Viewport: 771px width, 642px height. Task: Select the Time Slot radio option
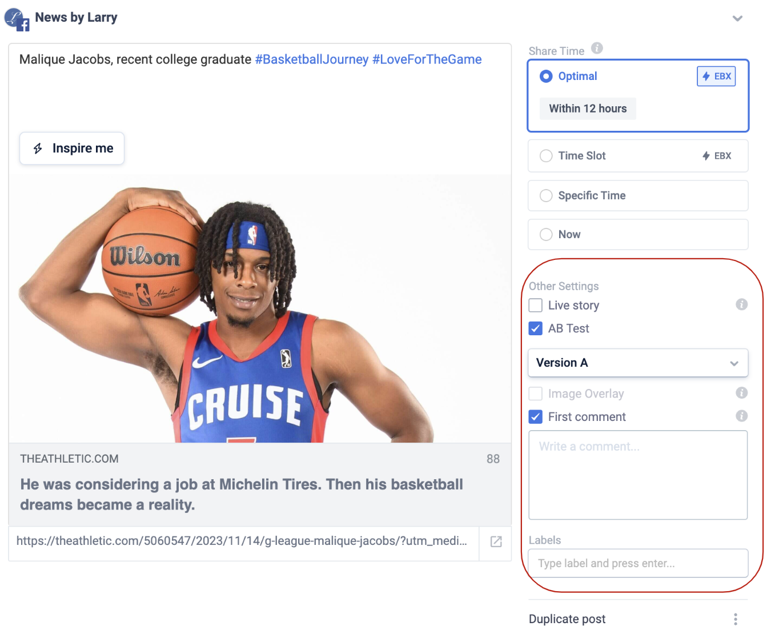(x=546, y=156)
